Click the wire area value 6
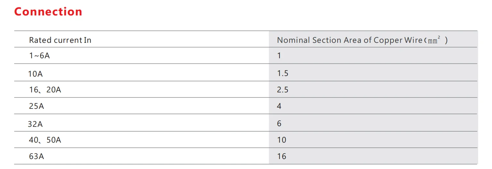Screen dimensions: 492x169 pos(279,124)
